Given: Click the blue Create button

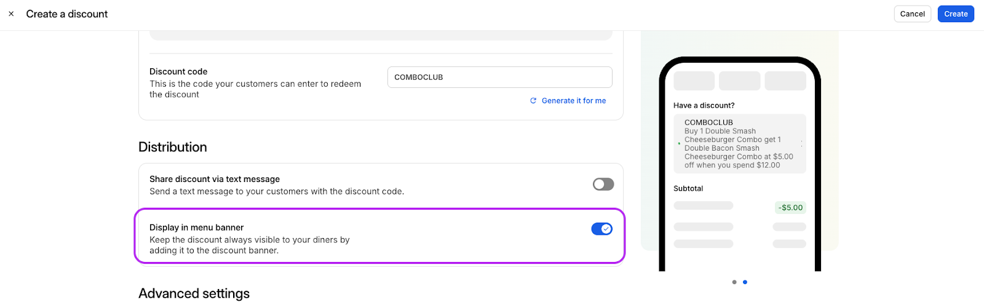Looking at the screenshot, I should (x=956, y=14).
